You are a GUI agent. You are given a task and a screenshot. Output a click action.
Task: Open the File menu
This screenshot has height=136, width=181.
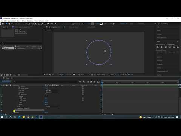click(x=2, y=21)
